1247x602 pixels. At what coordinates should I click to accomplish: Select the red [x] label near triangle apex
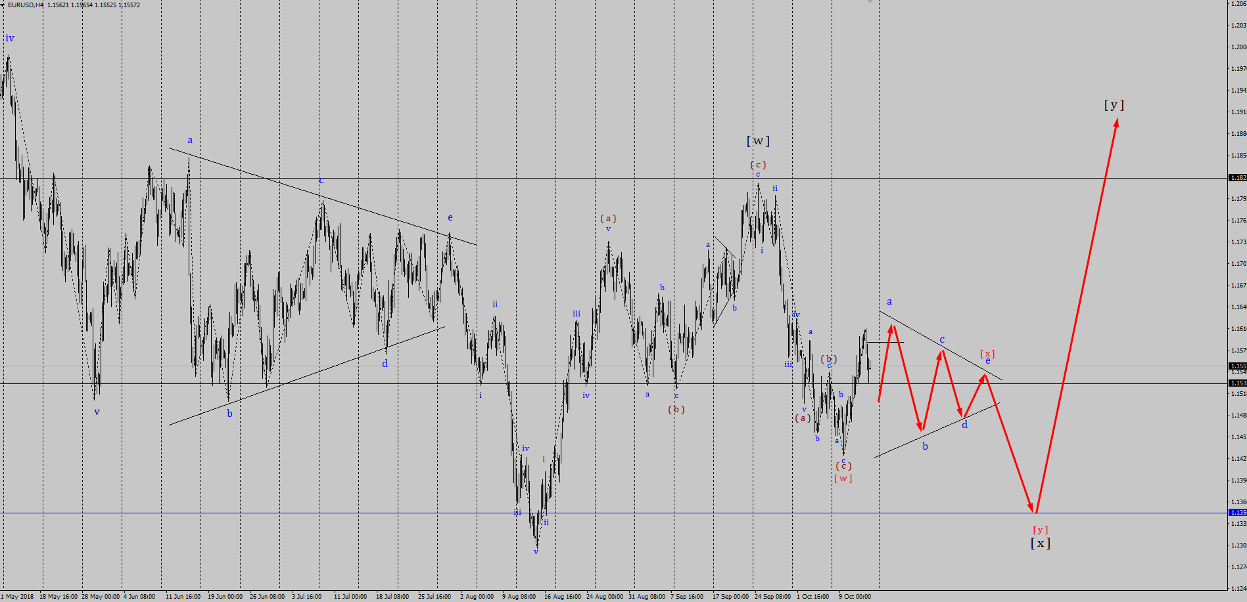tap(987, 354)
